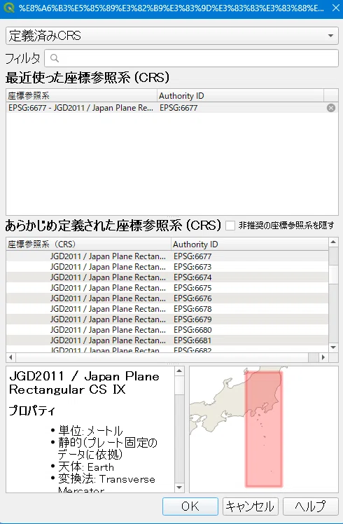Sort recent list by Authority ID header
The height and width of the screenshot is (524, 343).
pyautogui.click(x=240, y=96)
